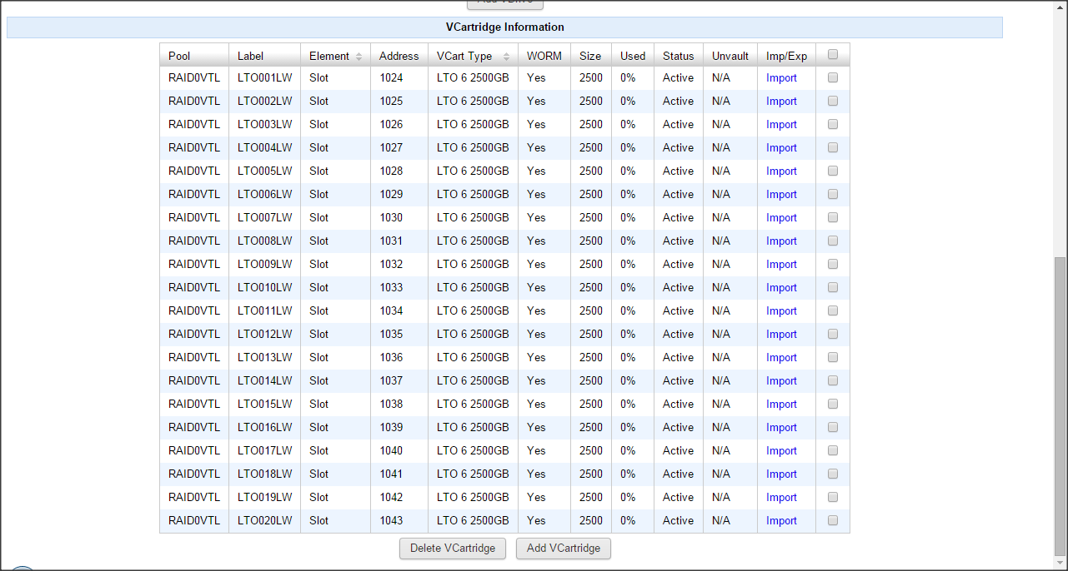Click the WORM column header
This screenshot has width=1068, height=571.
pos(544,57)
